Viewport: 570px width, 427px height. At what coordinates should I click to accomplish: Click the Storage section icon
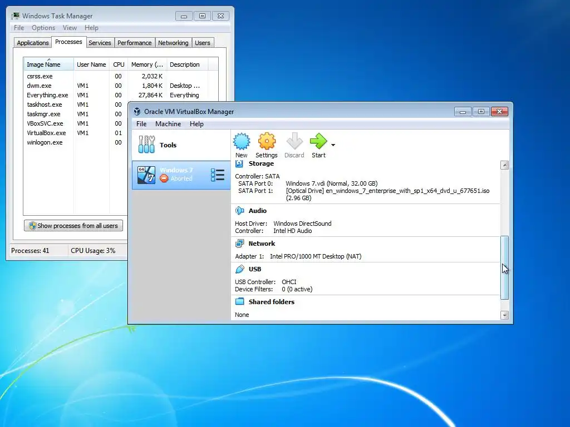click(239, 164)
